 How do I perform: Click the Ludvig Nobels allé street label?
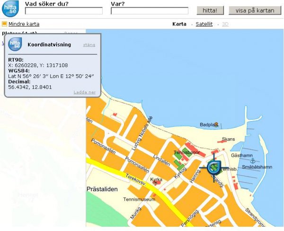[x=142, y=133]
